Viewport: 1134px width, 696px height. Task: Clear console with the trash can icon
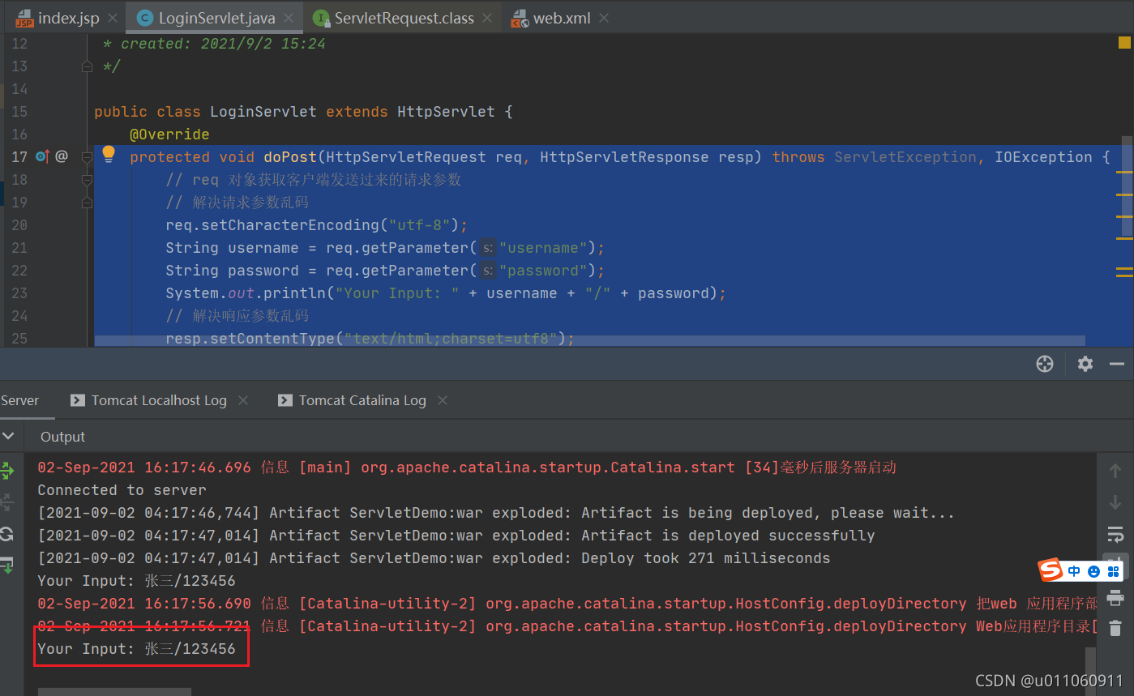coord(1115,628)
